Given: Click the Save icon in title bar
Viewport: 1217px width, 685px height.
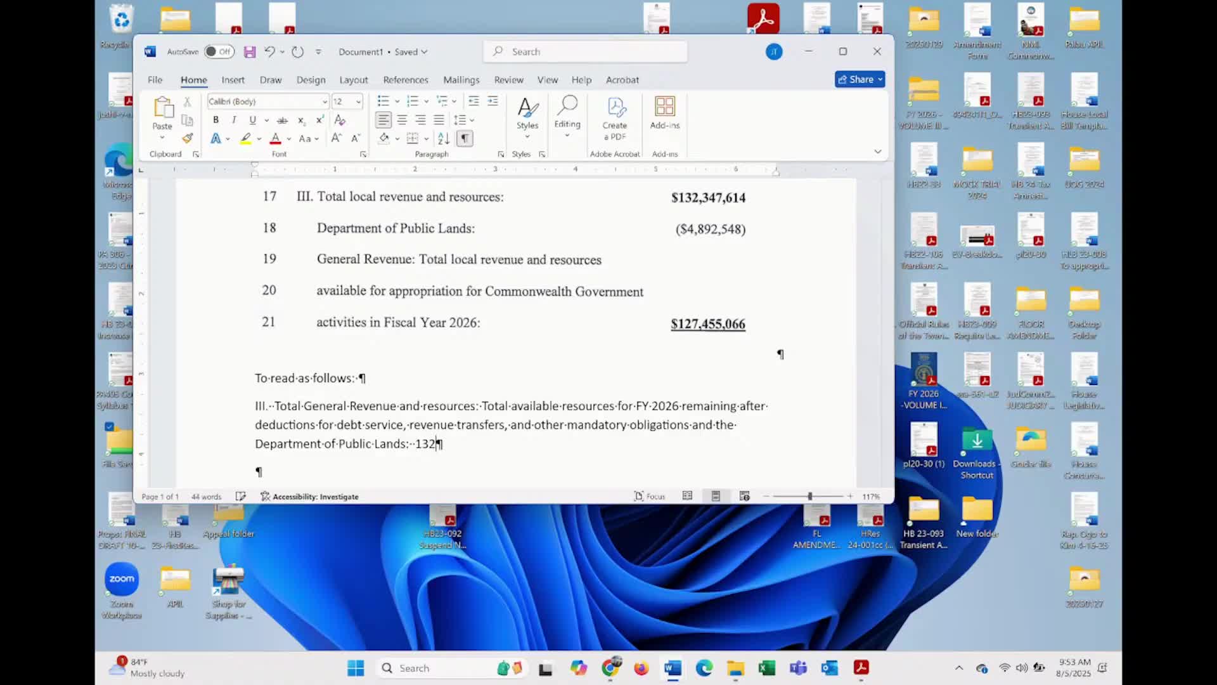Looking at the screenshot, I should coord(250,52).
